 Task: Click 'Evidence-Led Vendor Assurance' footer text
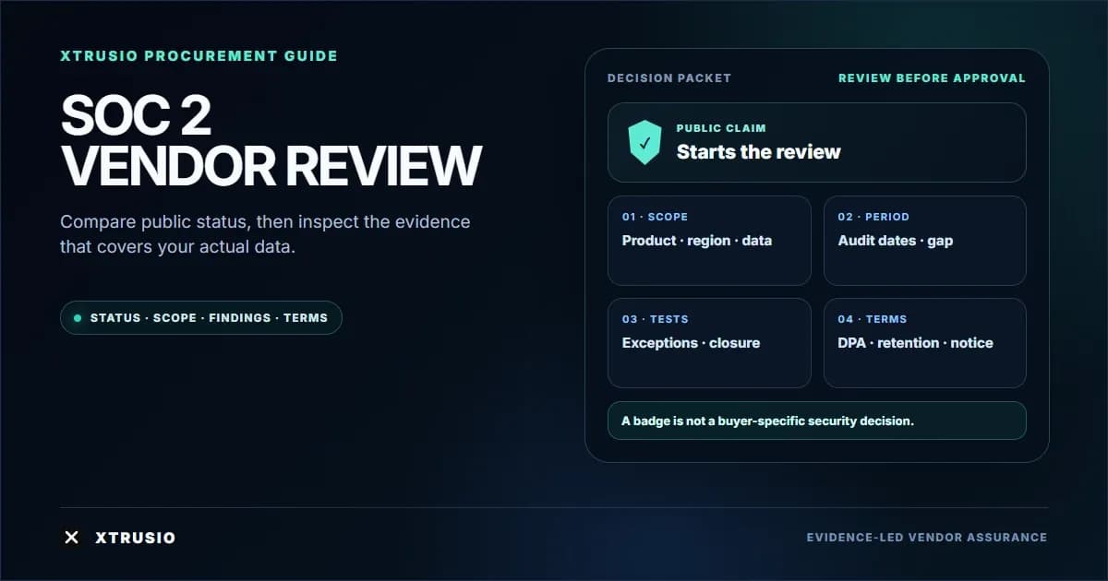tap(926, 538)
